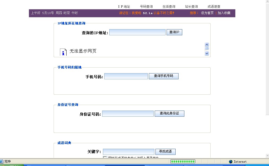Select the 成语速查 tab
This screenshot has width=269, height=166.
click(x=214, y=7)
